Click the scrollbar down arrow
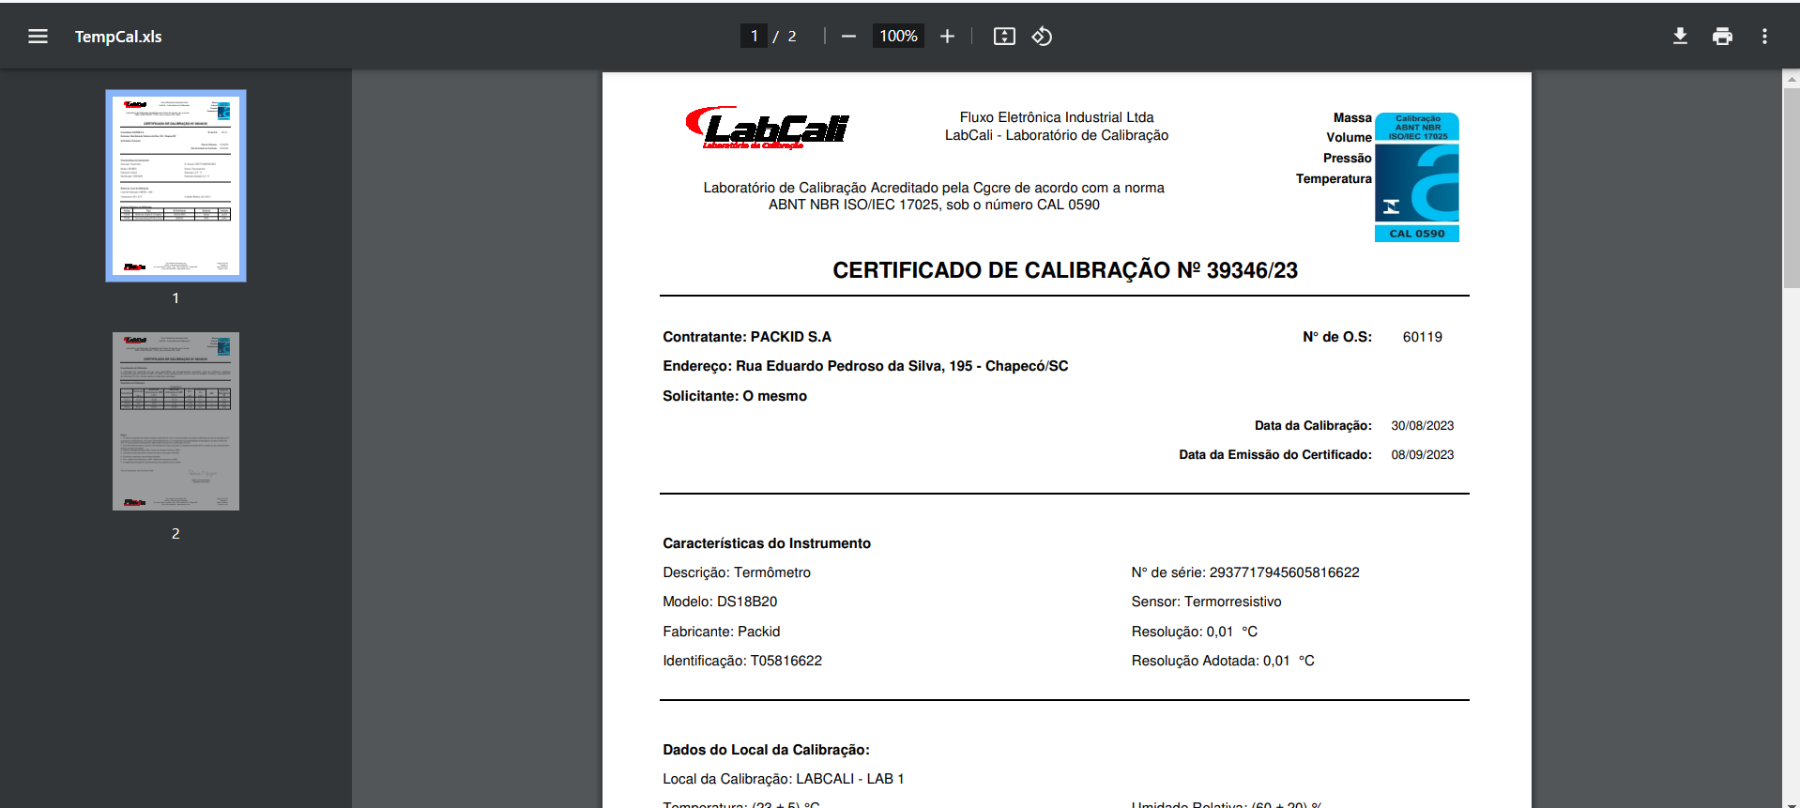Viewport: 1800px width, 808px height. pyautogui.click(x=1791, y=802)
